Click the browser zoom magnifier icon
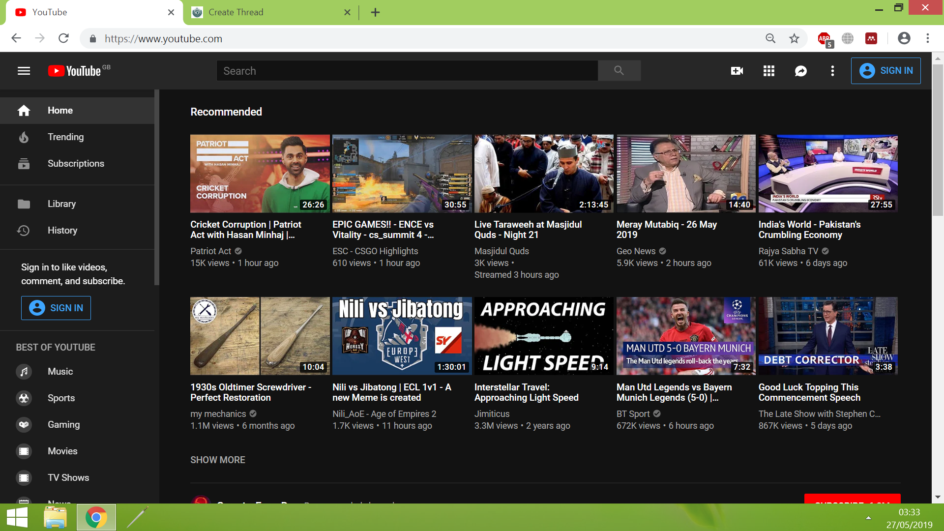 coord(770,38)
